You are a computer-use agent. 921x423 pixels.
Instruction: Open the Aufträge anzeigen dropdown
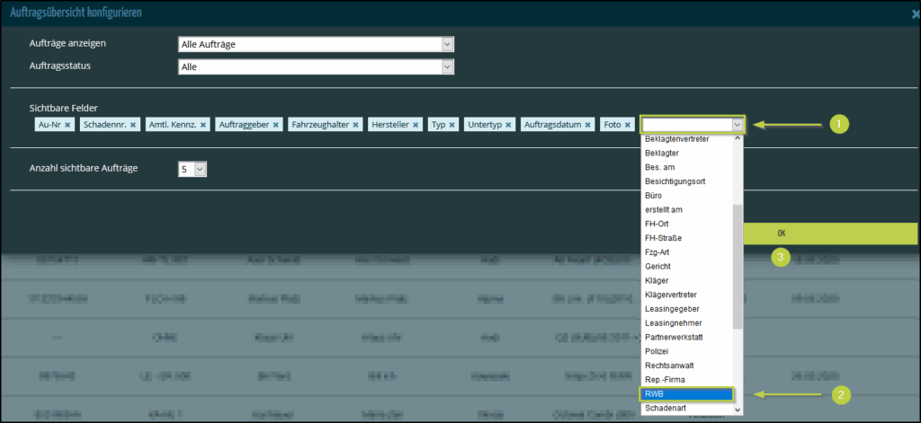click(x=317, y=44)
